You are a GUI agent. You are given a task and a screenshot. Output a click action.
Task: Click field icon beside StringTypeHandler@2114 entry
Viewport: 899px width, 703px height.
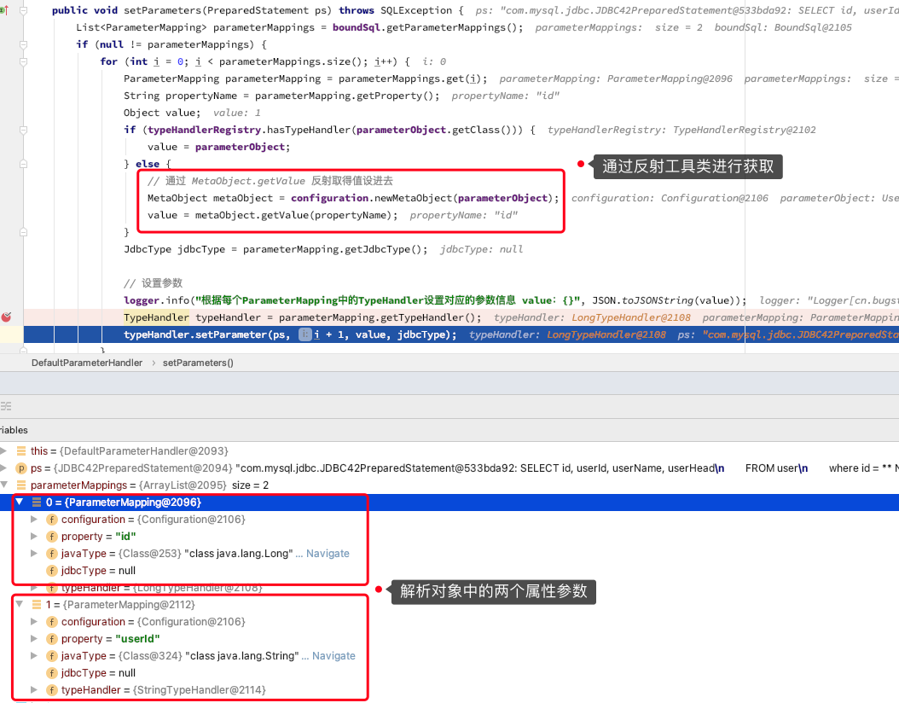(x=51, y=690)
